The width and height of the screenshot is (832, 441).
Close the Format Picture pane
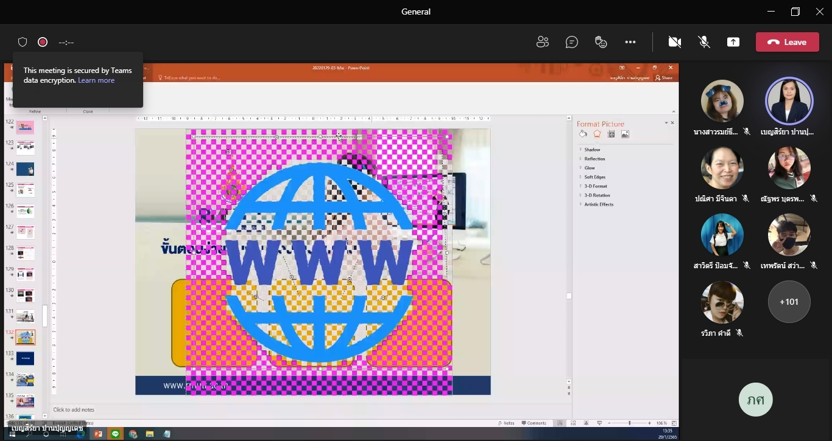pos(672,123)
